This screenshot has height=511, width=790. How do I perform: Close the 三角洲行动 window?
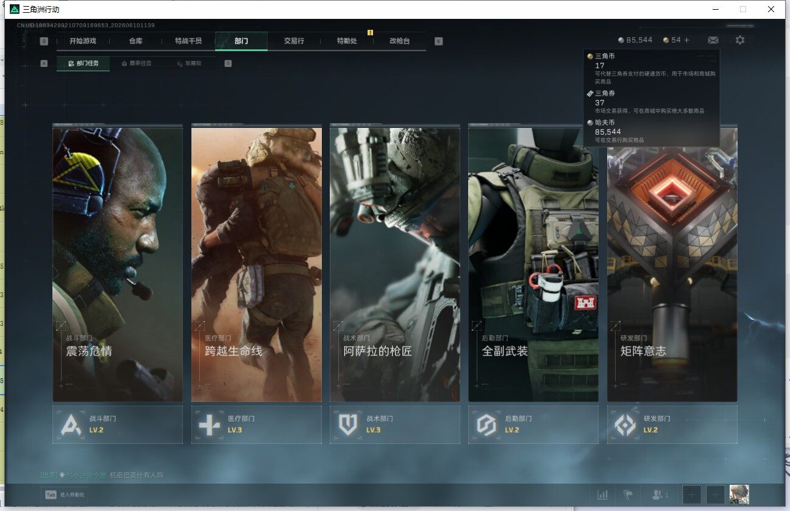(x=771, y=9)
